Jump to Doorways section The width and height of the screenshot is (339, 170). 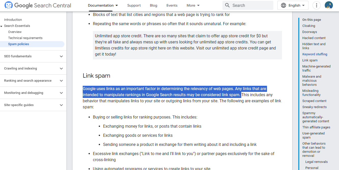click(x=310, y=32)
